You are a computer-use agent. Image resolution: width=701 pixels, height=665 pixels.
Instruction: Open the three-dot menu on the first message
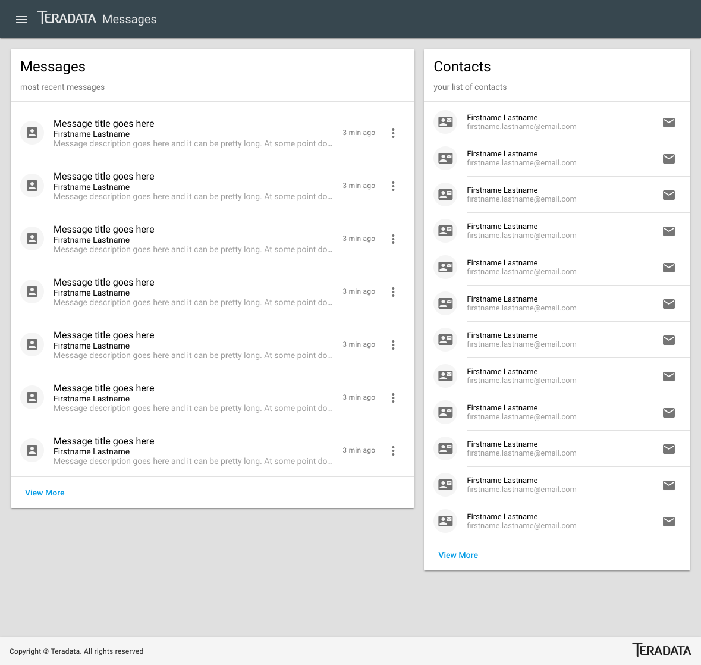click(x=393, y=133)
